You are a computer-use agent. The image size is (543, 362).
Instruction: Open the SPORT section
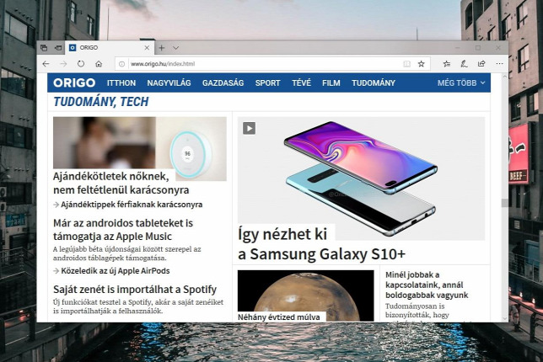point(267,83)
